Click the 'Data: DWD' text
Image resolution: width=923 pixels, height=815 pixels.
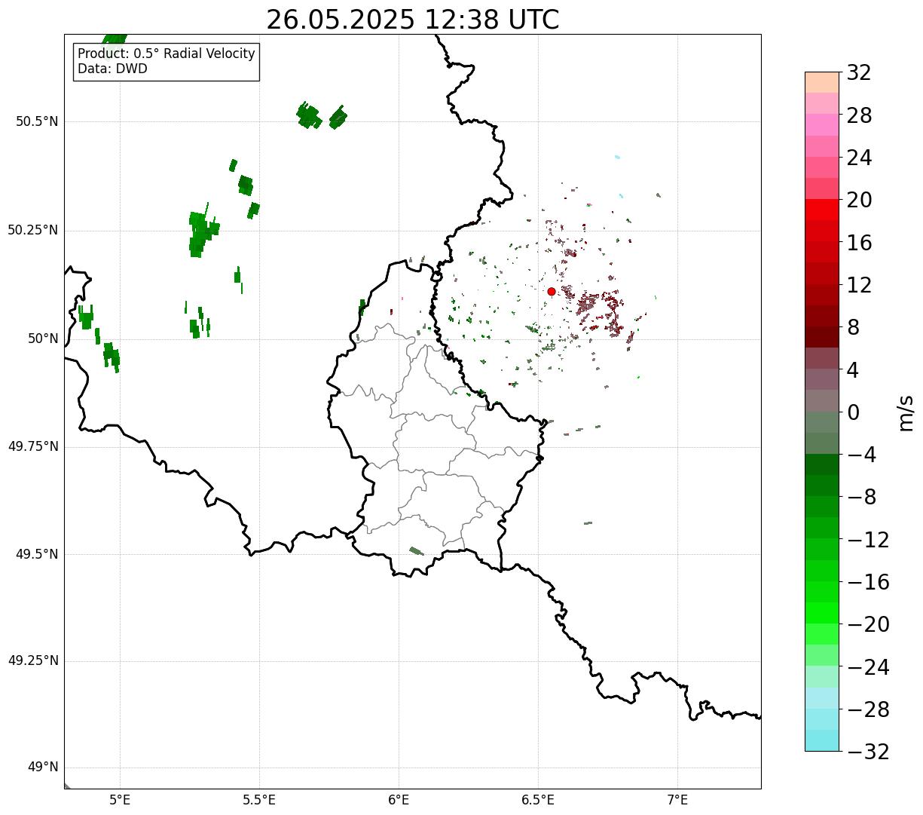click(113, 69)
